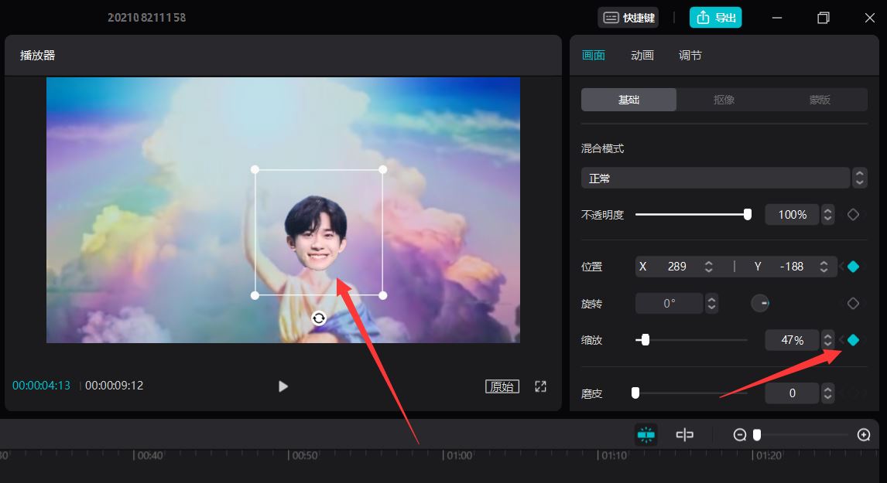
Task: Click the rotate handle below the selection box
Action: coord(319,318)
